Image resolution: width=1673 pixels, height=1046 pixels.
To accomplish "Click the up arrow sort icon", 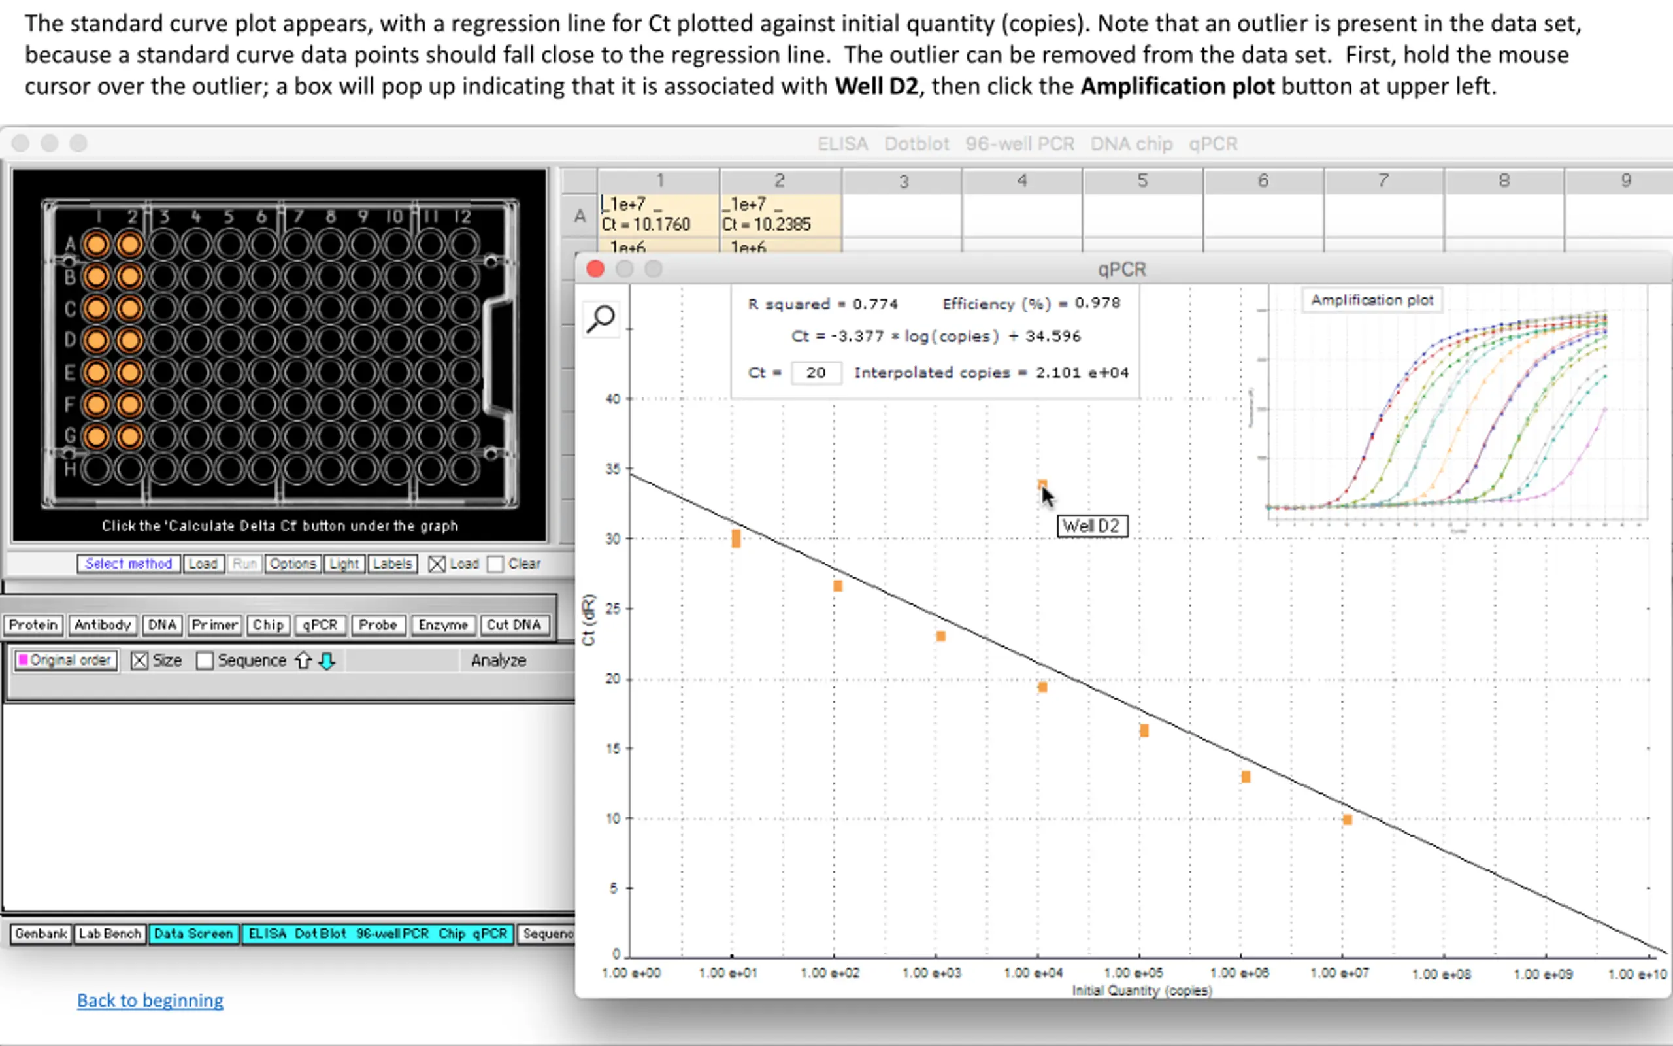I will click(303, 661).
